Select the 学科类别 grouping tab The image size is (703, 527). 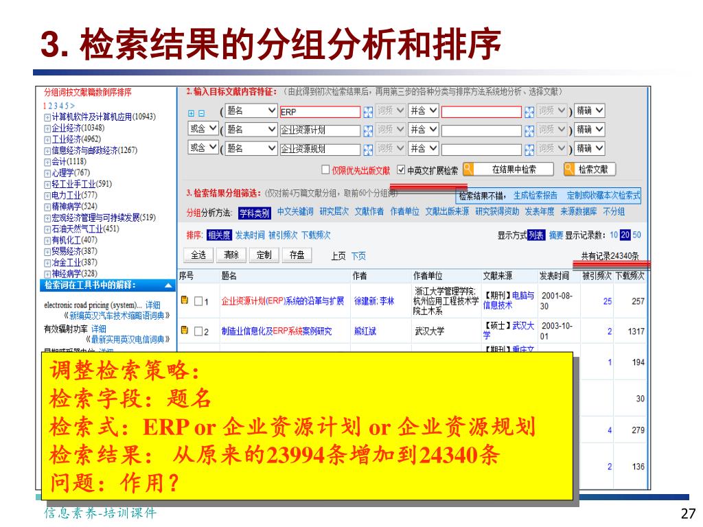coord(254,213)
